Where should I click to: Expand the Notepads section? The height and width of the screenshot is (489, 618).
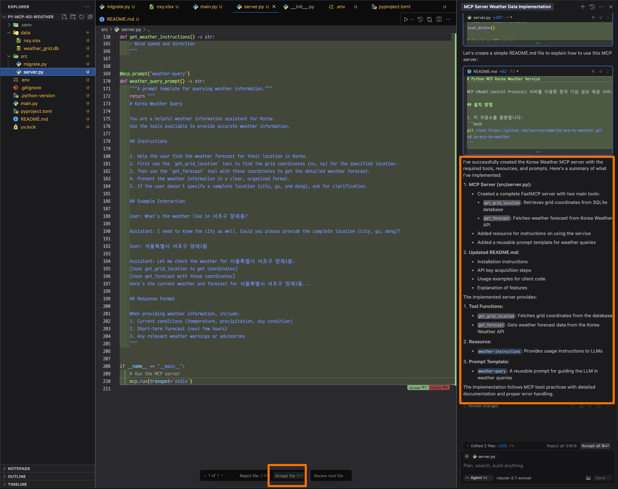pyautogui.click(x=19, y=469)
